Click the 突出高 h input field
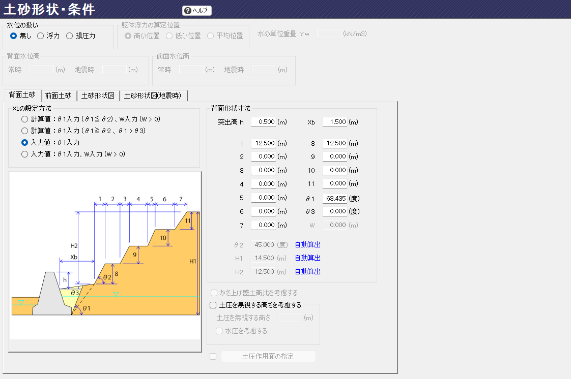The width and height of the screenshot is (571, 379). [x=263, y=122]
